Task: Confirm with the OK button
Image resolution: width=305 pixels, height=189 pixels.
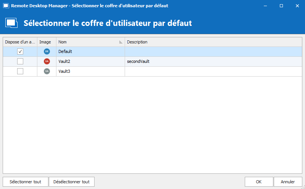Action: (x=259, y=182)
